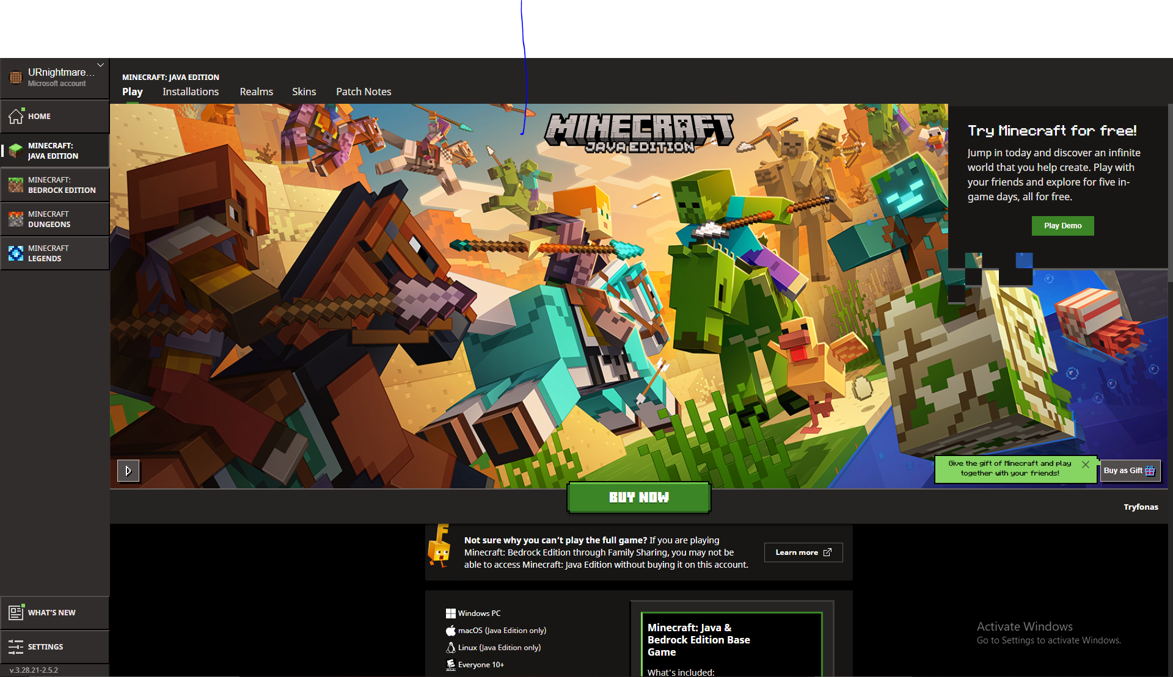
Task: Open Settings sliders icon
Action: [16, 646]
